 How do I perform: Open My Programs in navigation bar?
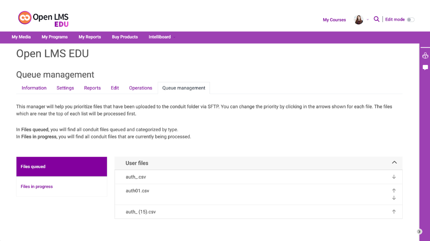pos(55,37)
